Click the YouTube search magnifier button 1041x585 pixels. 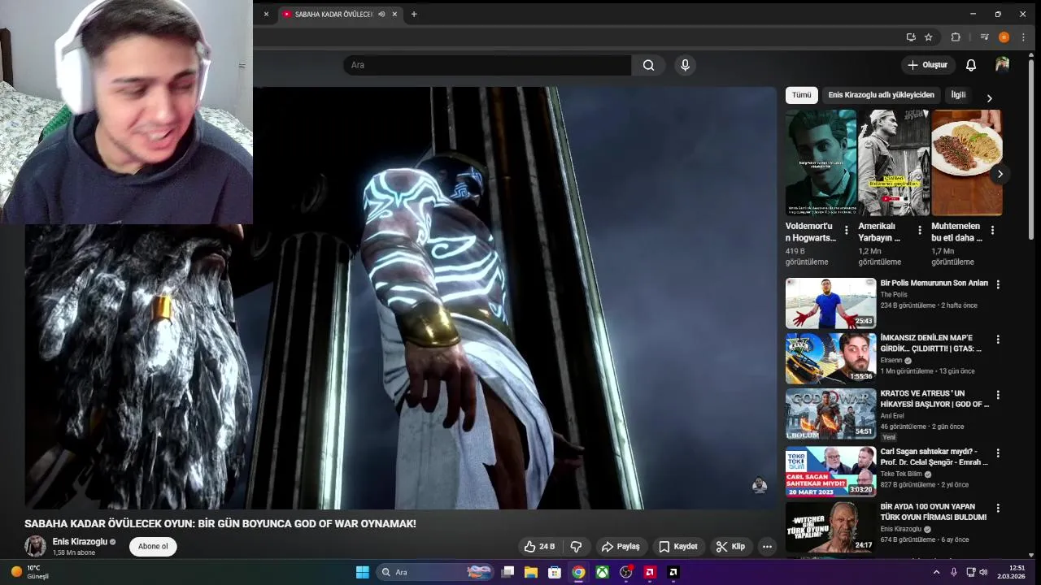tap(648, 65)
